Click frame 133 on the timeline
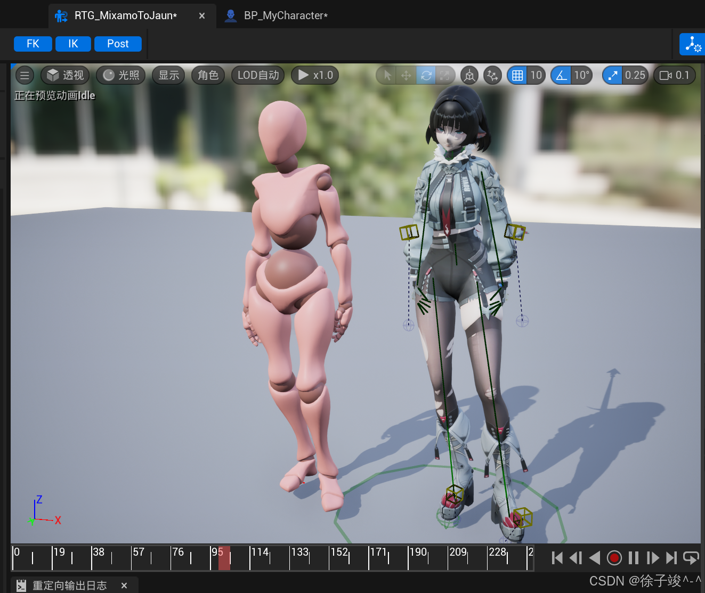 [x=300, y=552]
